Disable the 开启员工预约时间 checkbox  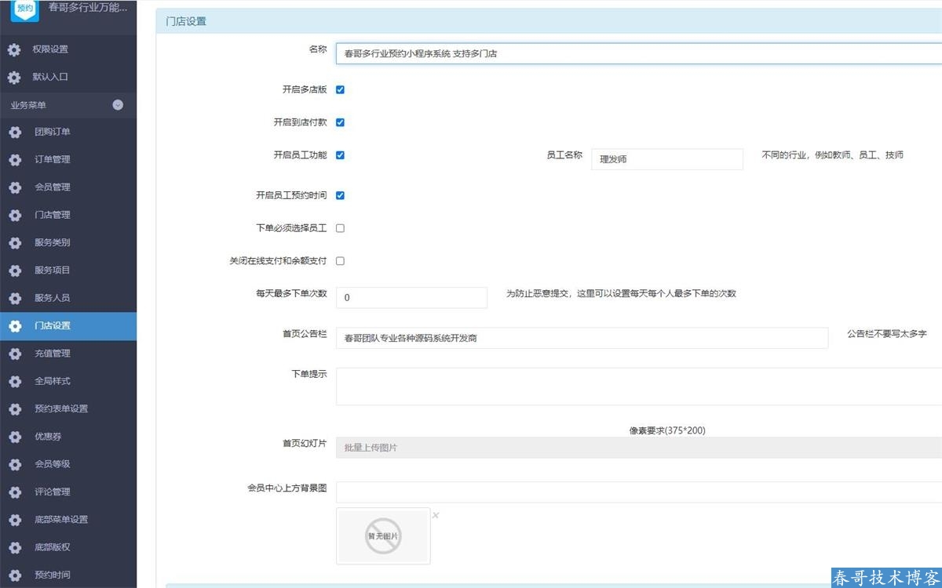(x=340, y=195)
